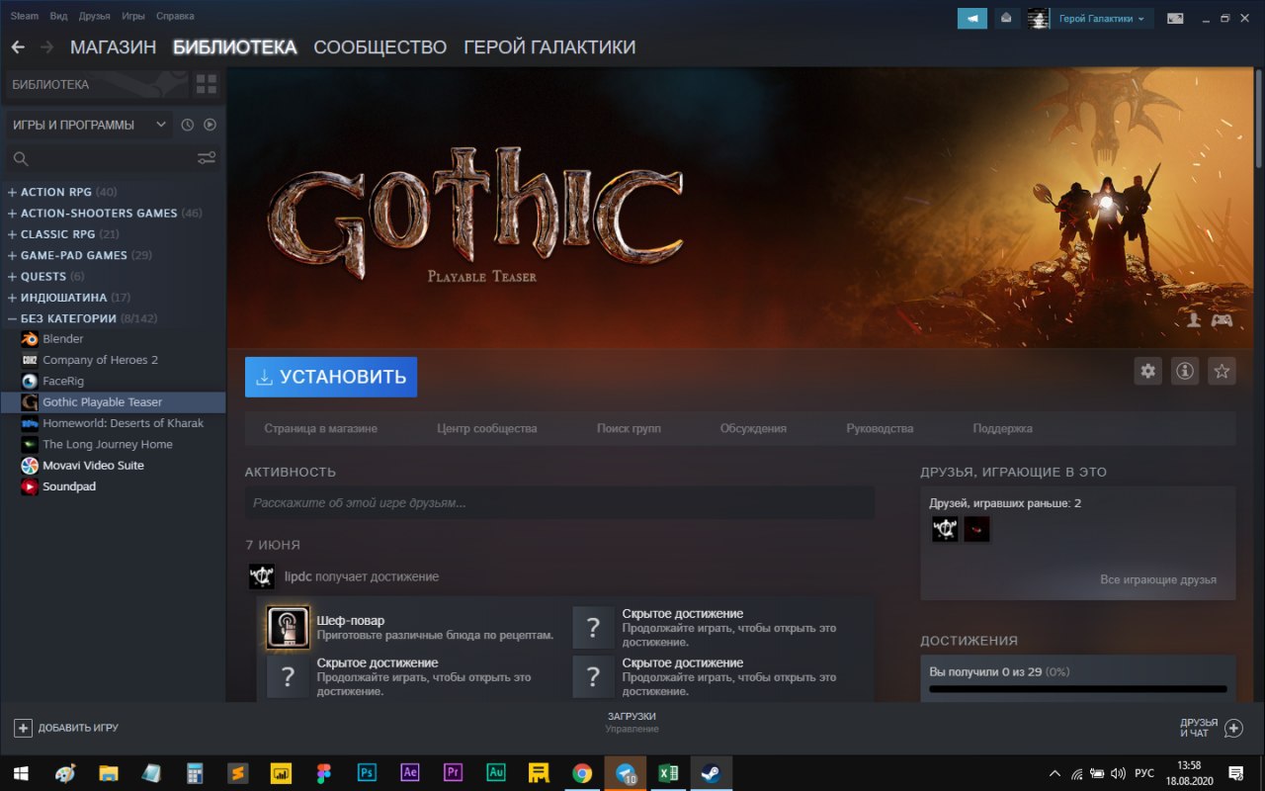Open the Игры menu
The width and height of the screenshot is (1265, 791).
tap(133, 16)
